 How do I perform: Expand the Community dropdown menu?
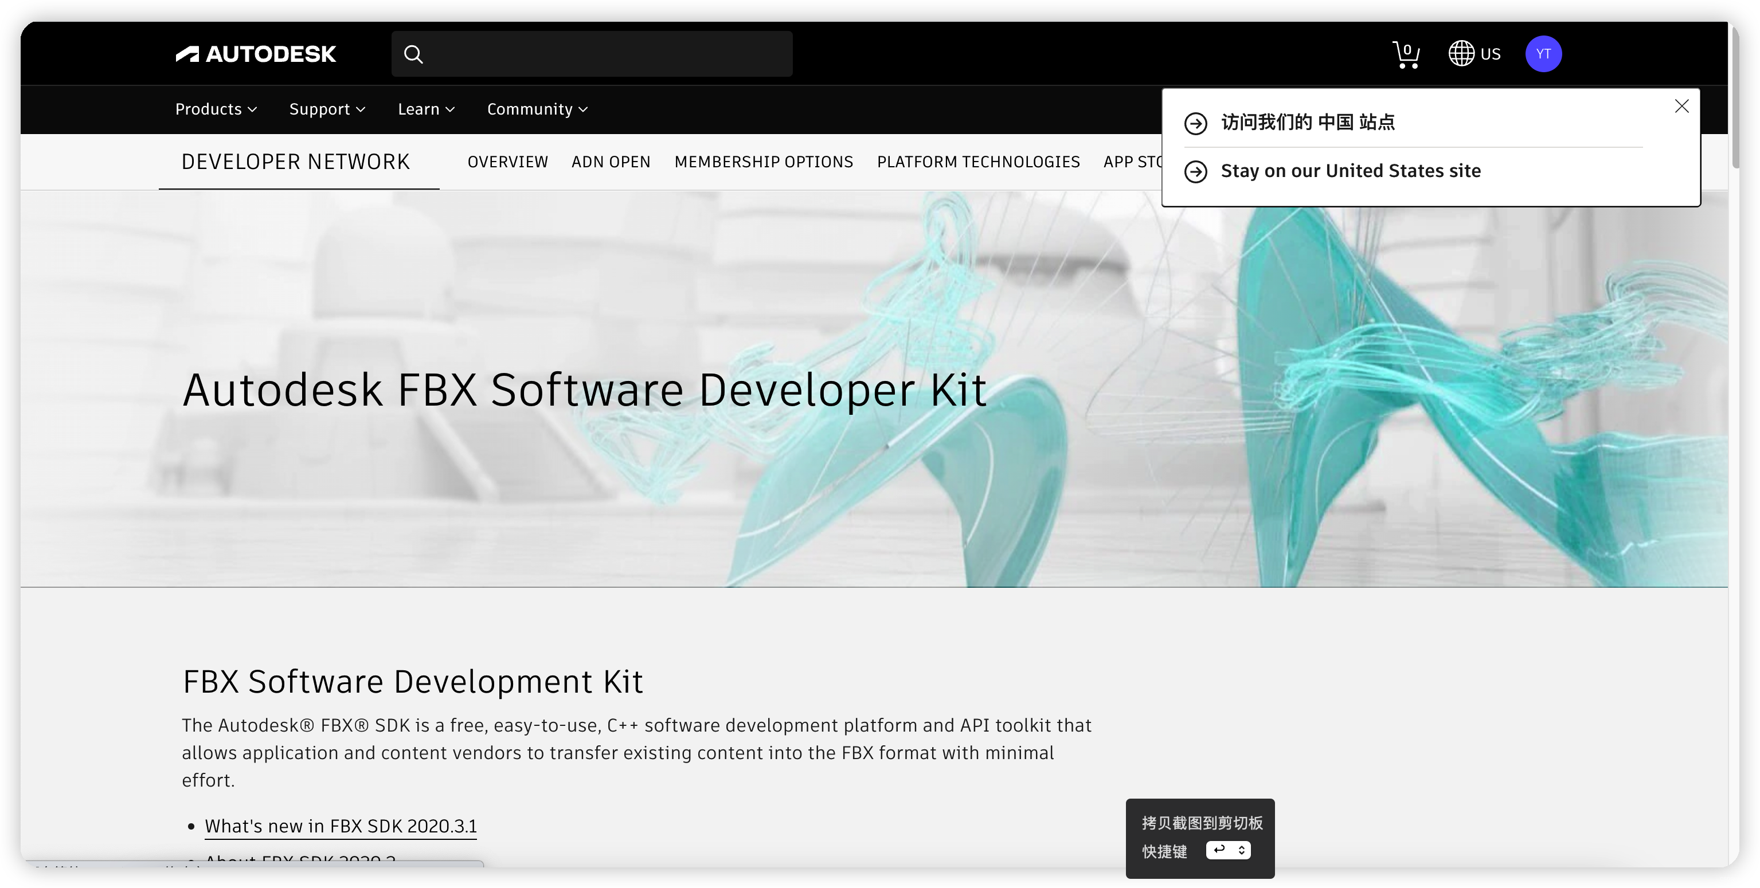(537, 109)
